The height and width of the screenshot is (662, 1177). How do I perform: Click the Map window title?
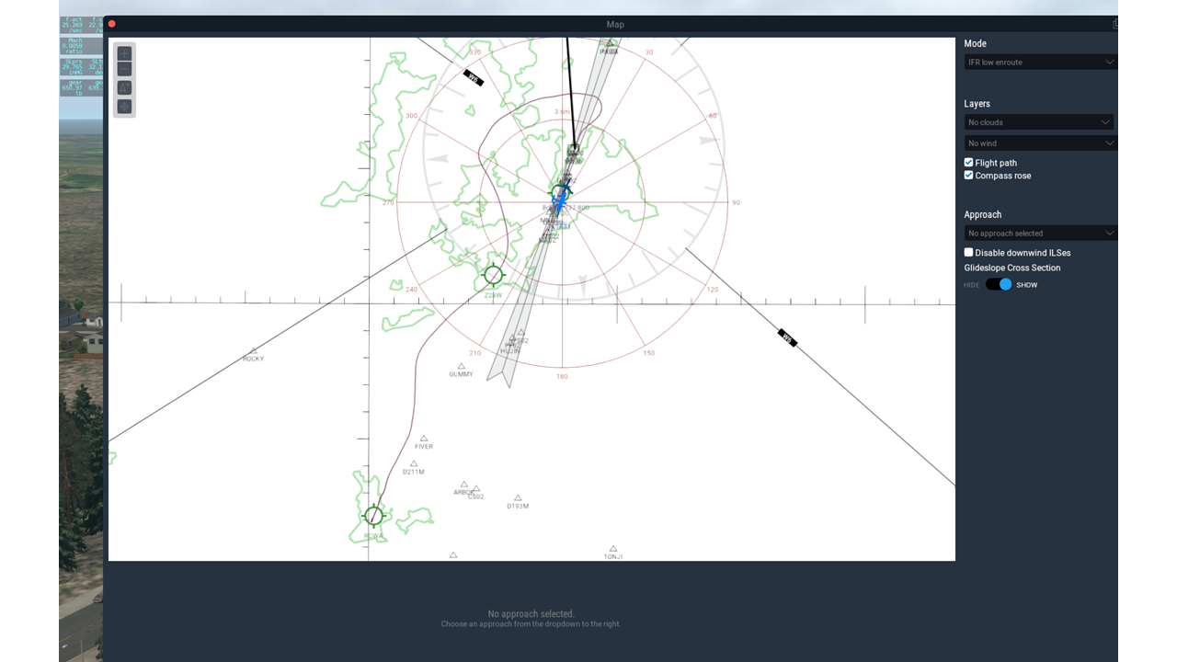(x=615, y=25)
